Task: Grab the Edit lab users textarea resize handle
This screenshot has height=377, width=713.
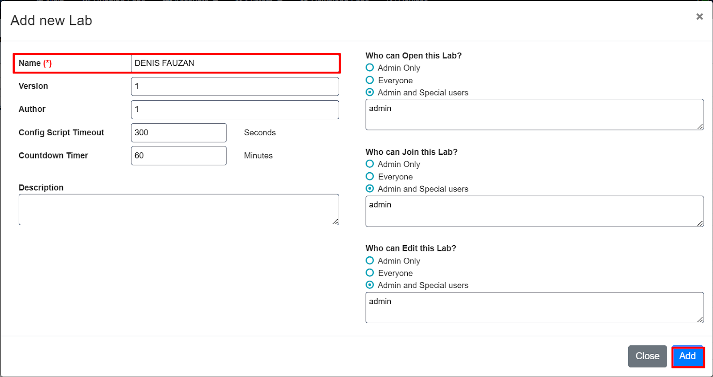Action: pyautogui.click(x=701, y=320)
